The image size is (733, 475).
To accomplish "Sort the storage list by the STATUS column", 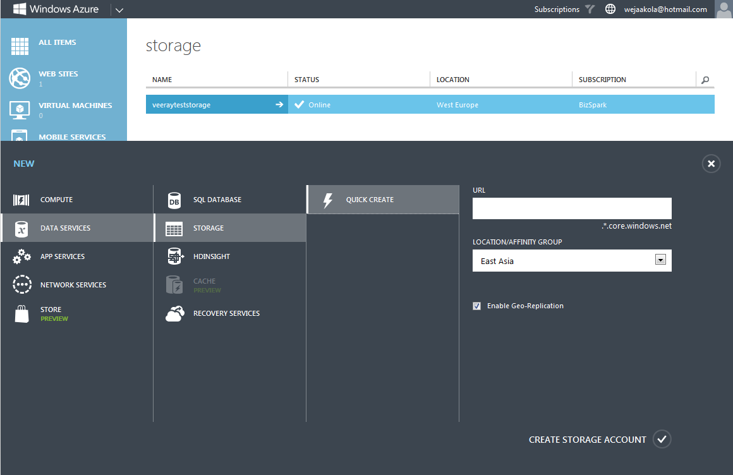I will coord(306,80).
